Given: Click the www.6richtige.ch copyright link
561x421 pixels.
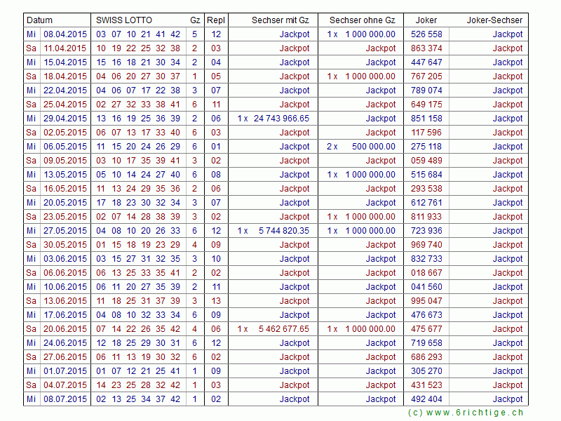Looking at the screenshot, I should click(x=465, y=413).
